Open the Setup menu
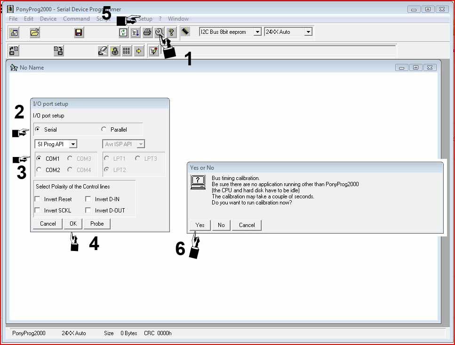The height and width of the screenshot is (345, 455). coord(145,19)
